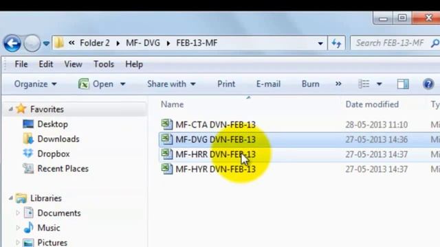Expand the Music library arrow
The height and width of the screenshot is (247, 440).
coord(17,228)
